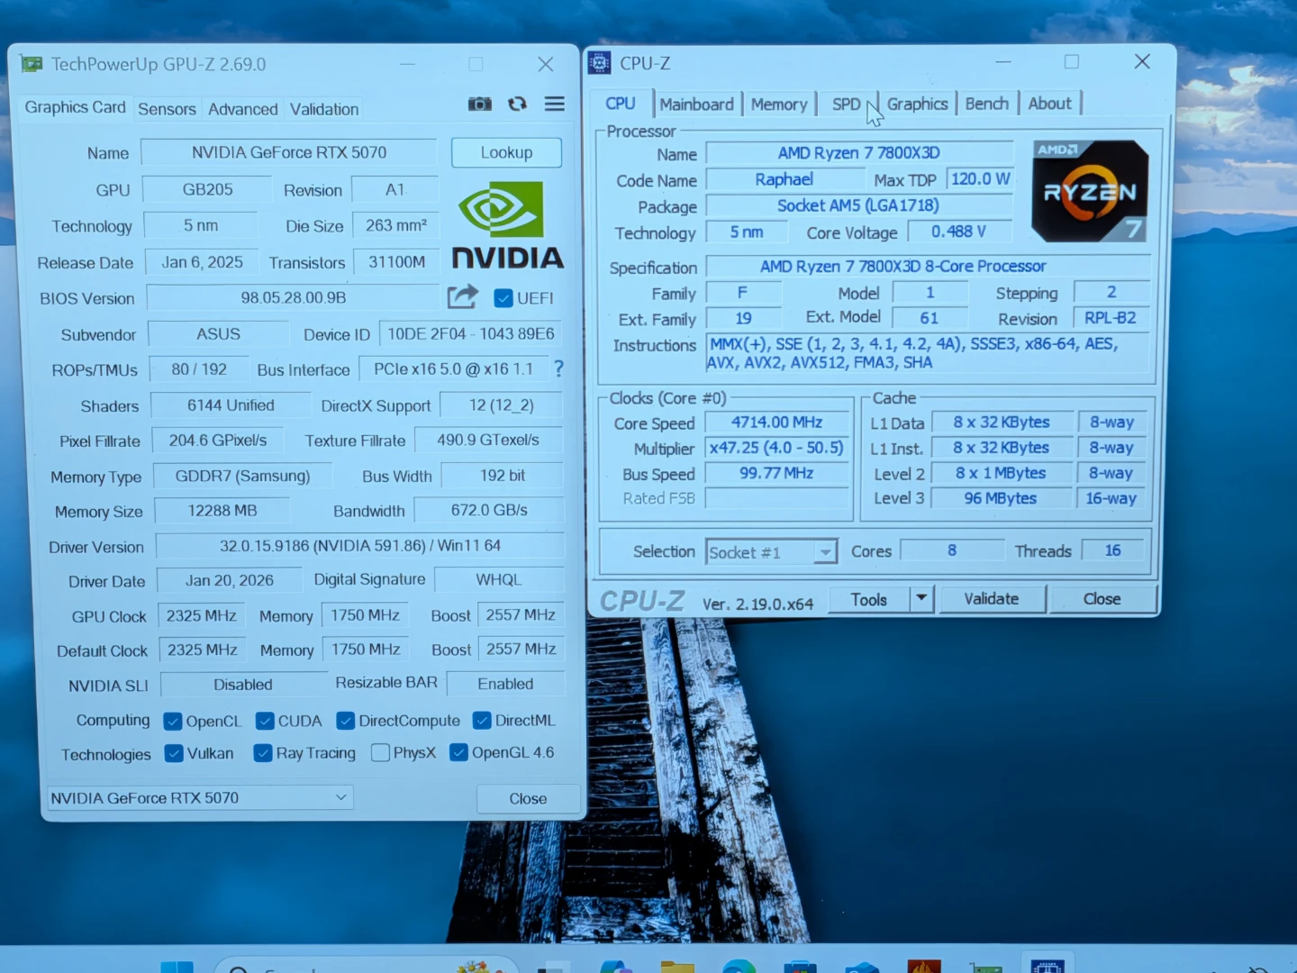Screen dimensions: 1297x973
Task: Take a GPU-Z screenshot with camera icon
Action: coord(480,104)
